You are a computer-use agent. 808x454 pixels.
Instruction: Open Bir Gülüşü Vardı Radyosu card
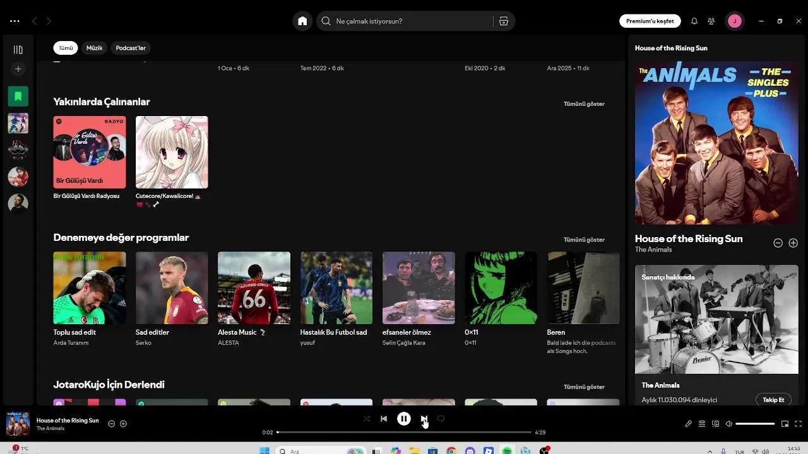[x=90, y=158]
